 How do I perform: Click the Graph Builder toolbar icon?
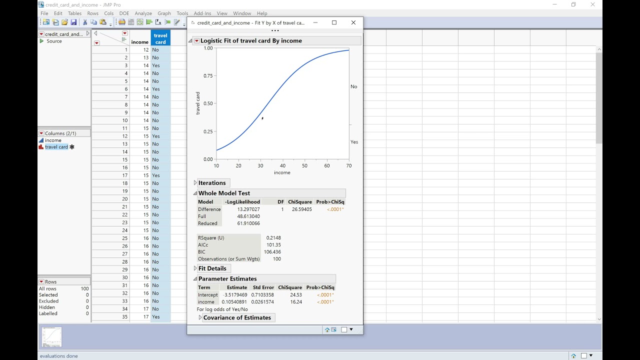coord(140,22)
